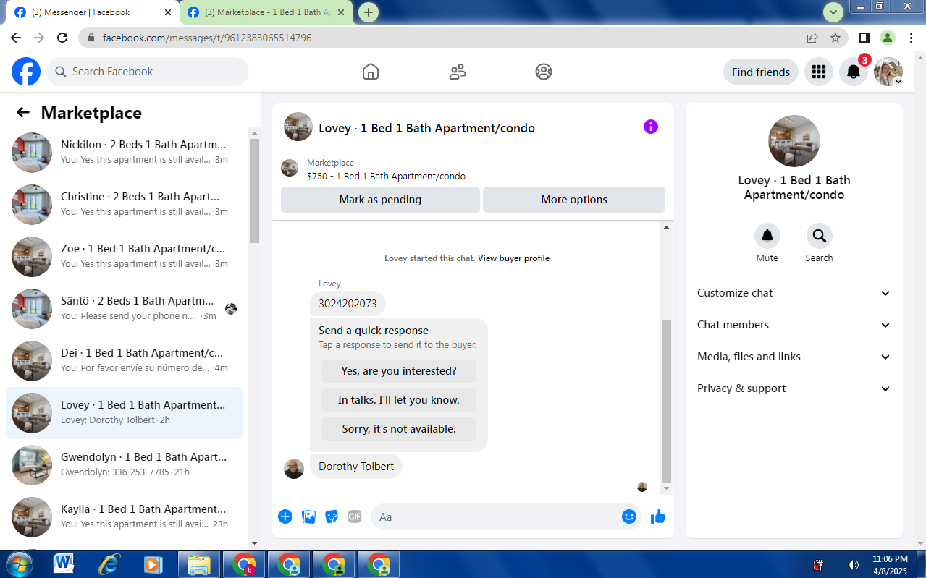Bookmark this page with the star icon

(835, 38)
